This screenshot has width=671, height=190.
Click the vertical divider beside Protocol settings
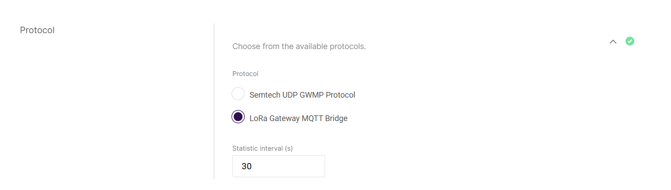(x=214, y=101)
